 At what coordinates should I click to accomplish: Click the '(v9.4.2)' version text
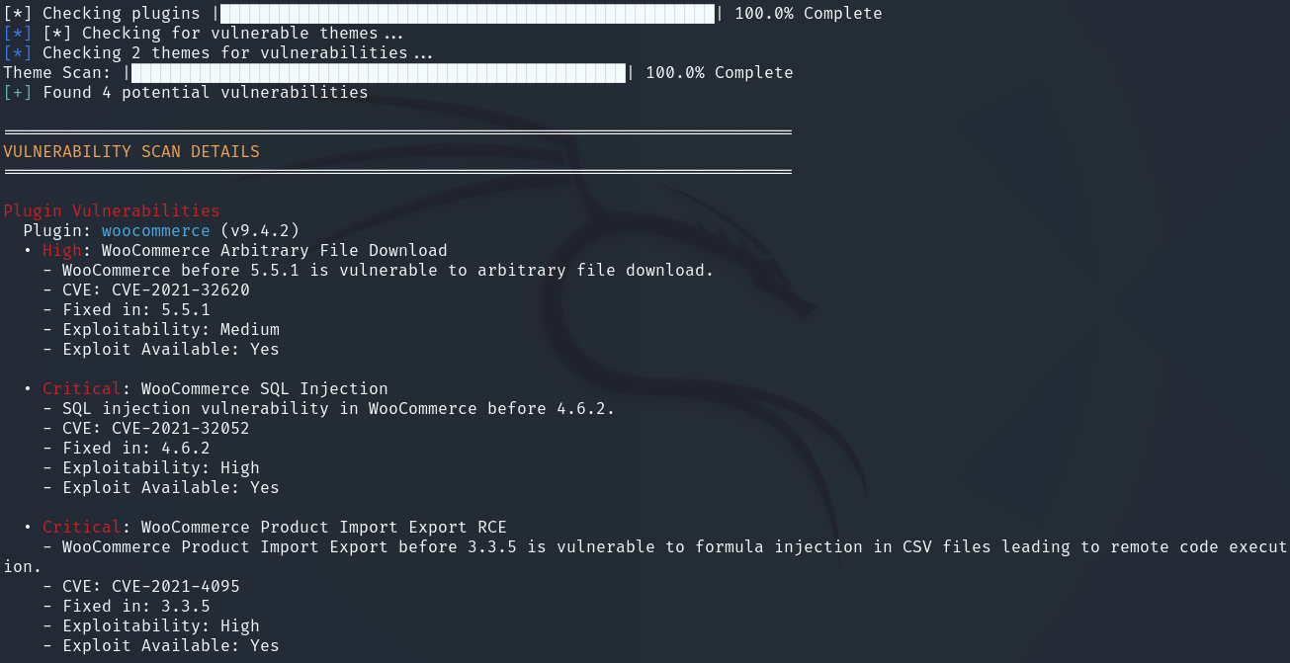coord(260,231)
